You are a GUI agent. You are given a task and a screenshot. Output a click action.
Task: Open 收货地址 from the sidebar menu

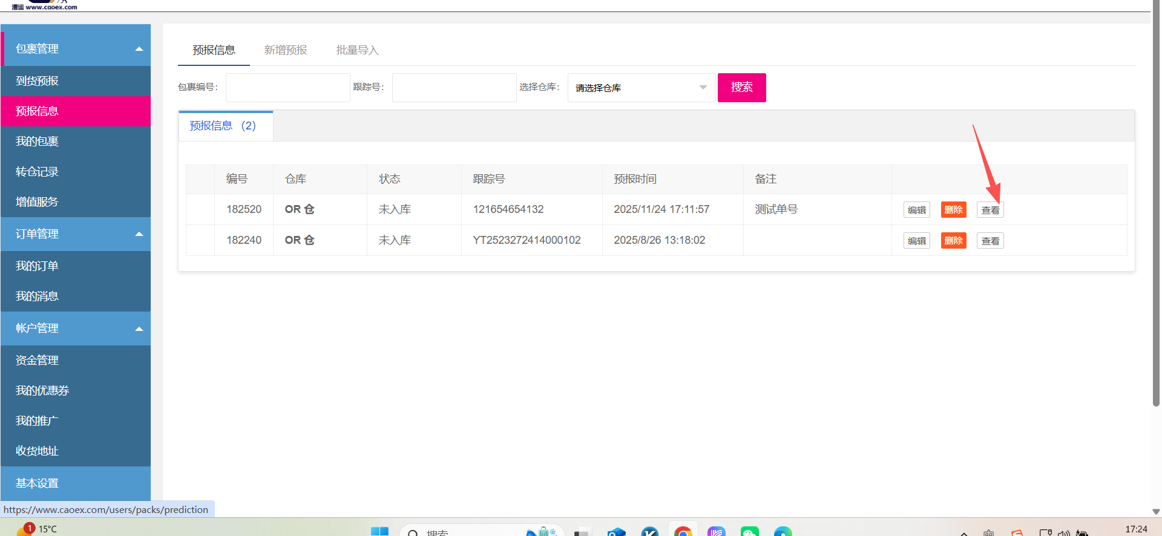(x=38, y=451)
